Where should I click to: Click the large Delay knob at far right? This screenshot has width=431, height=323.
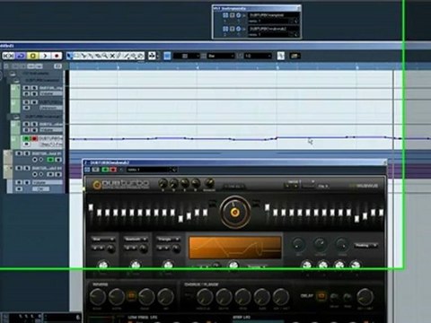click(x=365, y=296)
